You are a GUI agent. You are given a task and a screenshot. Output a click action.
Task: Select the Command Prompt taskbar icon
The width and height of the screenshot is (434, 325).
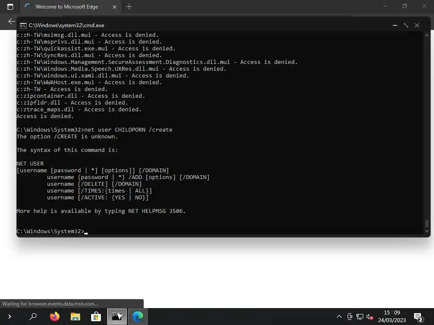click(x=117, y=317)
